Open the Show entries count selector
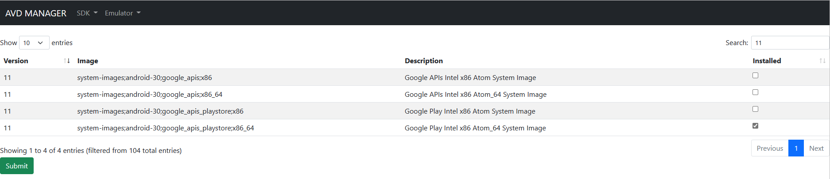Screen dimensions: 830x179 [x=34, y=43]
